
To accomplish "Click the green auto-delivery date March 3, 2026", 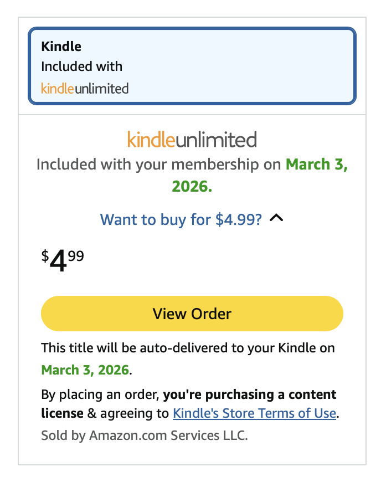I will 85,370.
